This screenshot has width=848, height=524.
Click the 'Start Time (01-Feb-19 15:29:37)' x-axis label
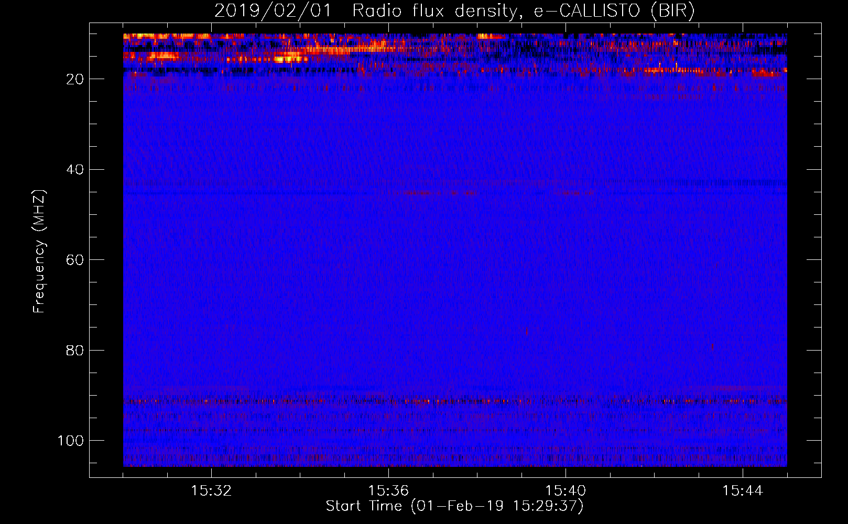454,506
